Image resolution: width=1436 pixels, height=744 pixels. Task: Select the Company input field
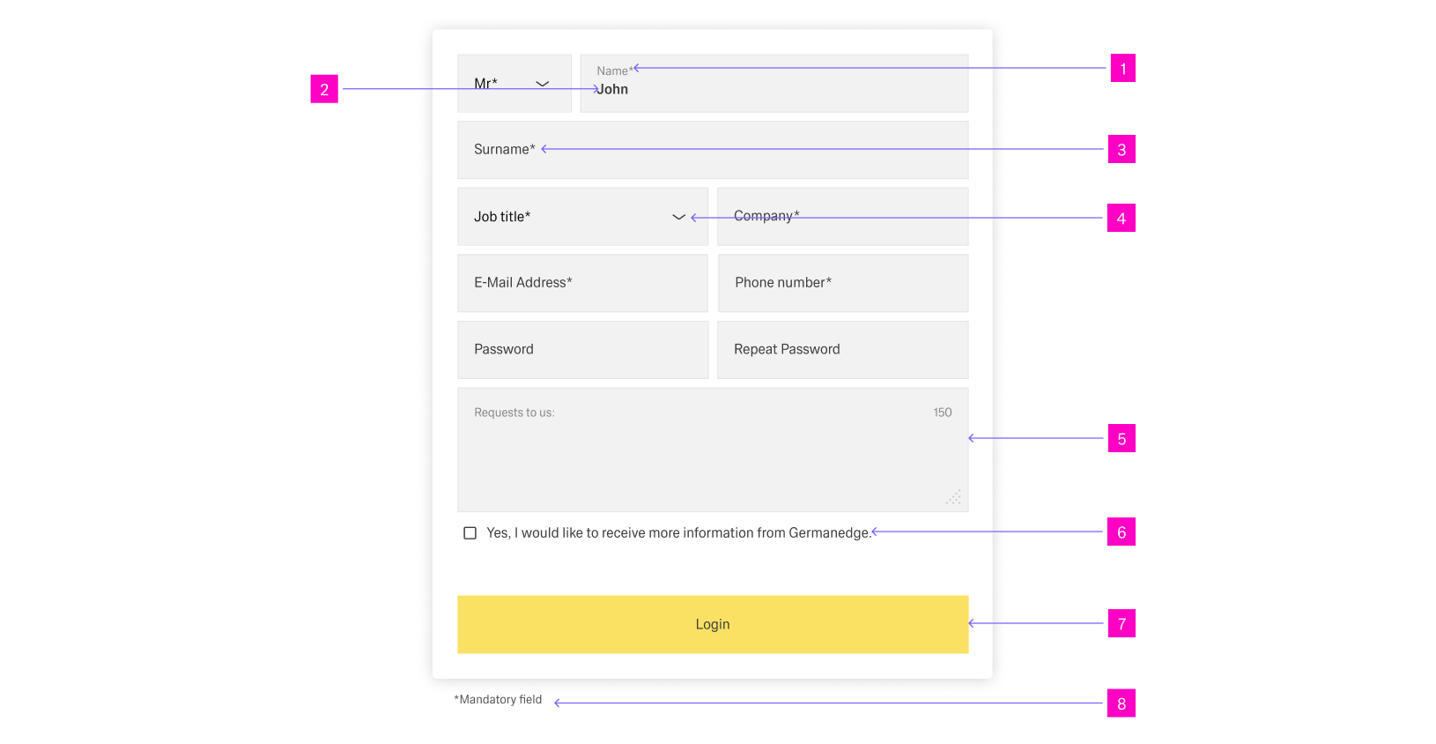(x=842, y=217)
